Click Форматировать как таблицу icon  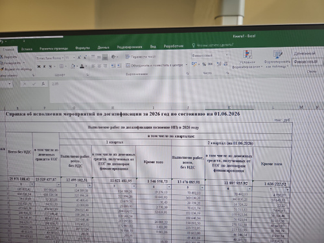(x=277, y=59)
